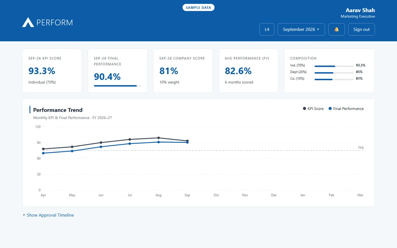Click the 90.4% final performance value

coord(107,77)
